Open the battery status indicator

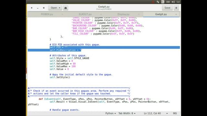168,2
